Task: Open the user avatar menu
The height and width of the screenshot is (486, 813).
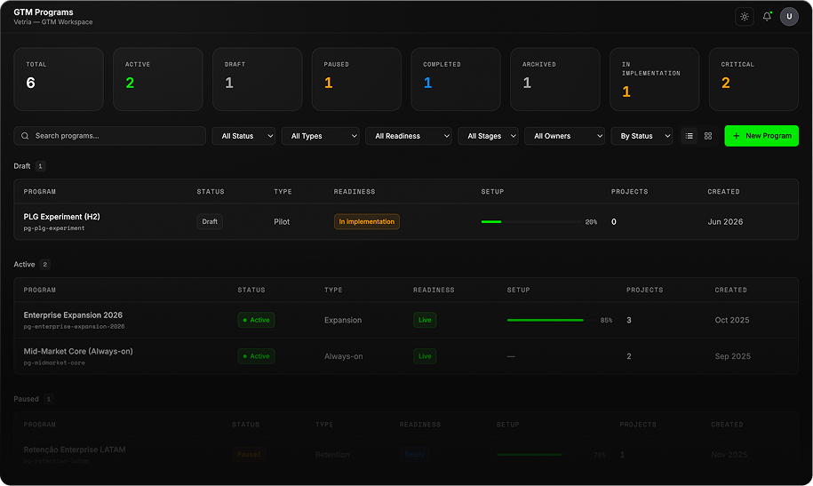Action: coord(789,17)
